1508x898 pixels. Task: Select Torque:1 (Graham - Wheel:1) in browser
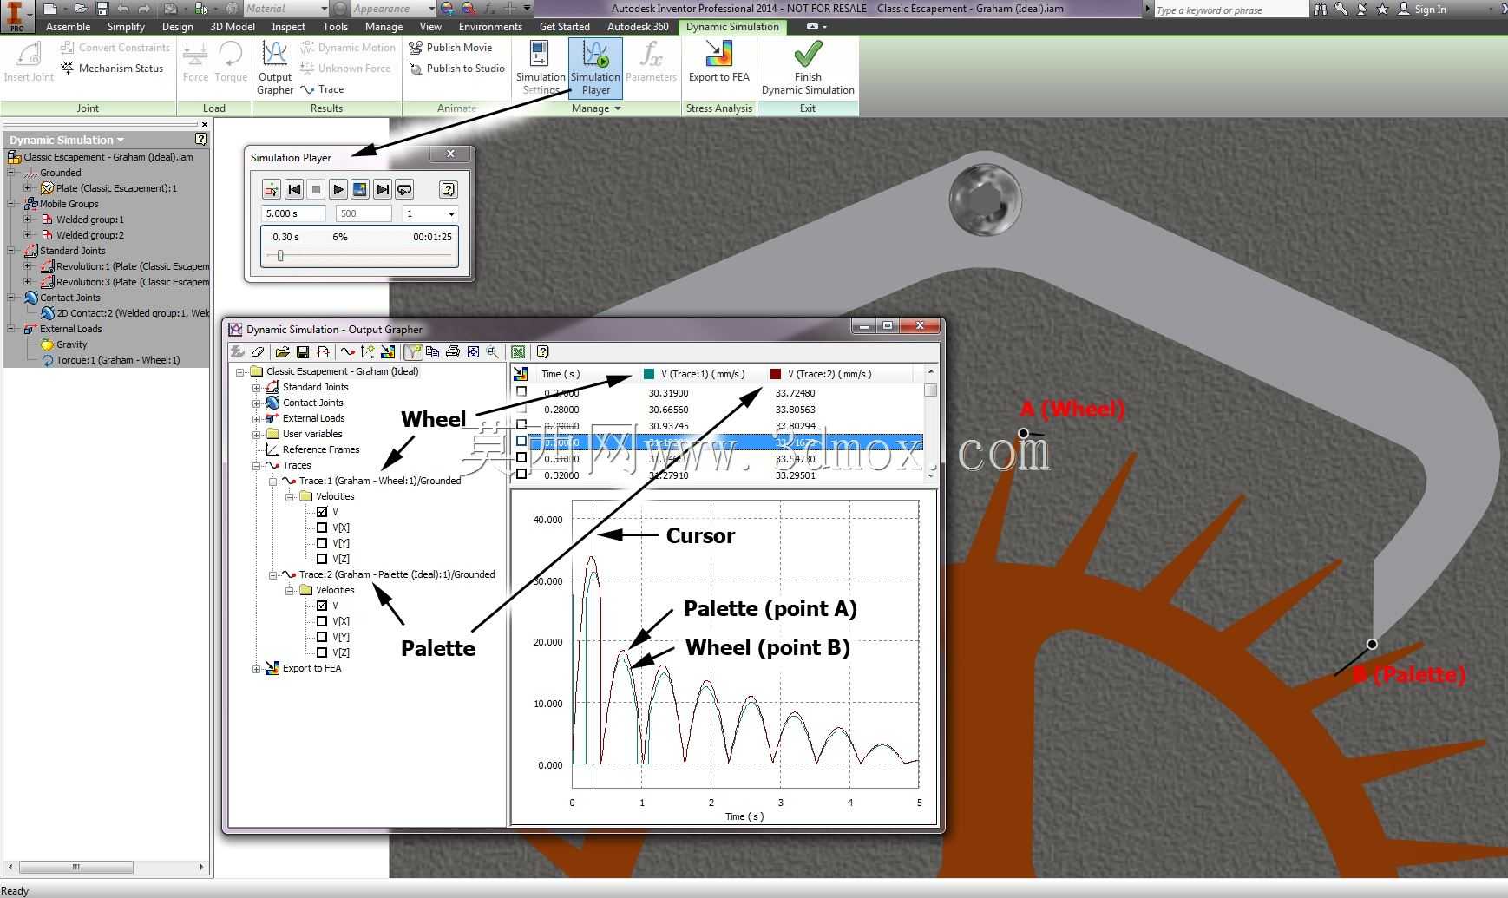click(x=118, y=360)
